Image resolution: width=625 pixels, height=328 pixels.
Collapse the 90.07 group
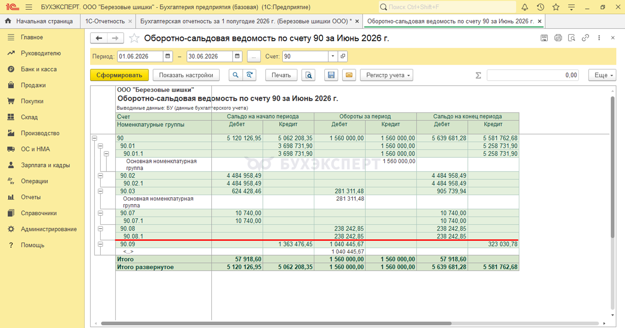tap(101, 213)
